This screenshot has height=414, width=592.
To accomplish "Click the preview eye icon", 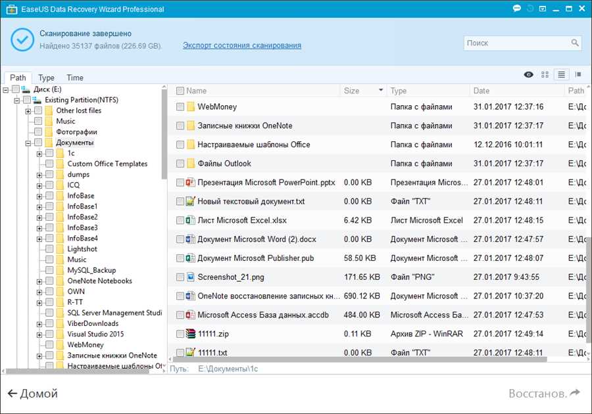I will coord(529,75).
